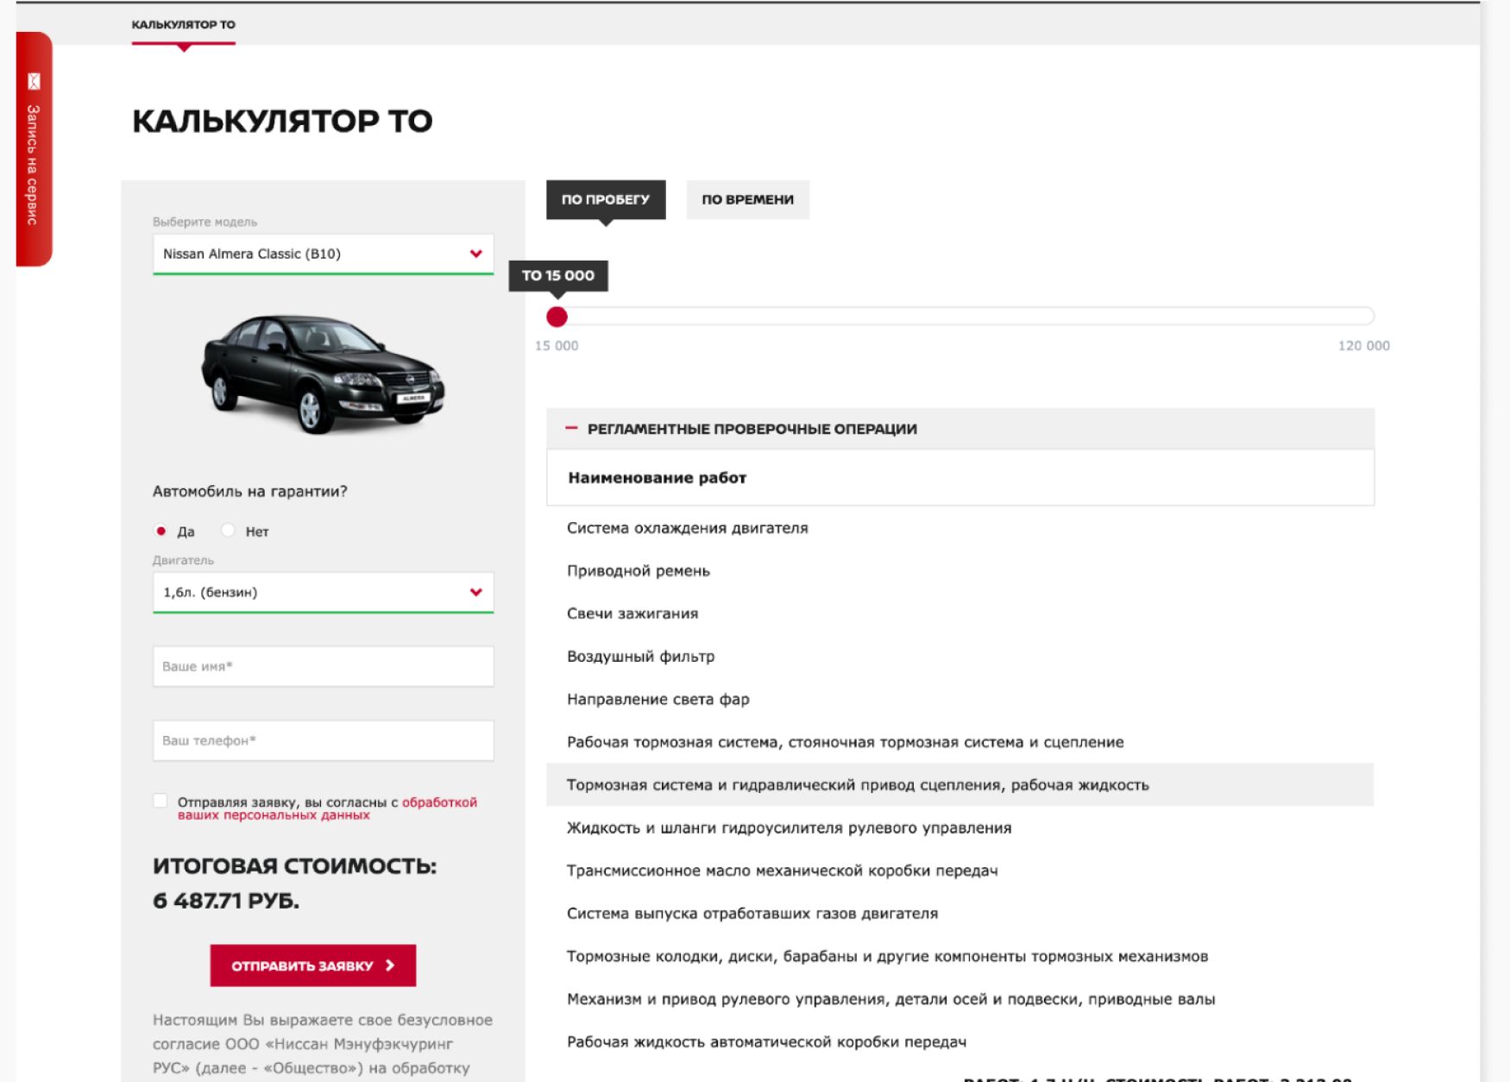The height and width of the screenshot is (1082, 1510).
Task: Focus the 'Ваш телефон' input field
Action: coord(323,740)
